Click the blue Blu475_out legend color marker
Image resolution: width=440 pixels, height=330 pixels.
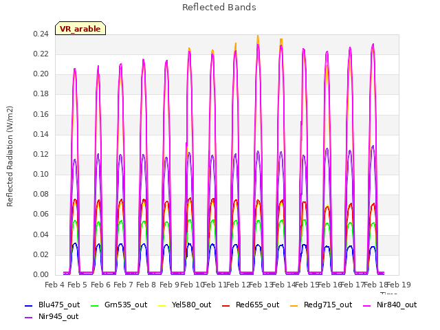pyautogui.click(x=29, y=305)
